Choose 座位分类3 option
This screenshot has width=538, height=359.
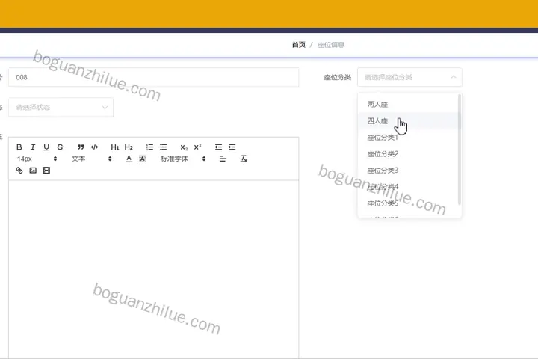pyautogui.click(x=408, y=170)
